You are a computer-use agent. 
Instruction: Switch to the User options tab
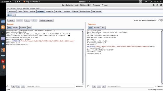click(x=97, y=11)
